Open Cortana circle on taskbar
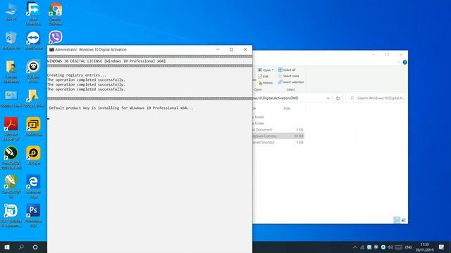Screen dimensions: 451x253 [35, 247]
